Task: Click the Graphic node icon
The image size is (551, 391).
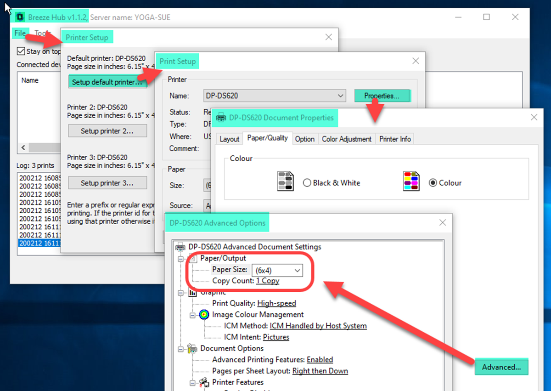Action: (193, 292)
